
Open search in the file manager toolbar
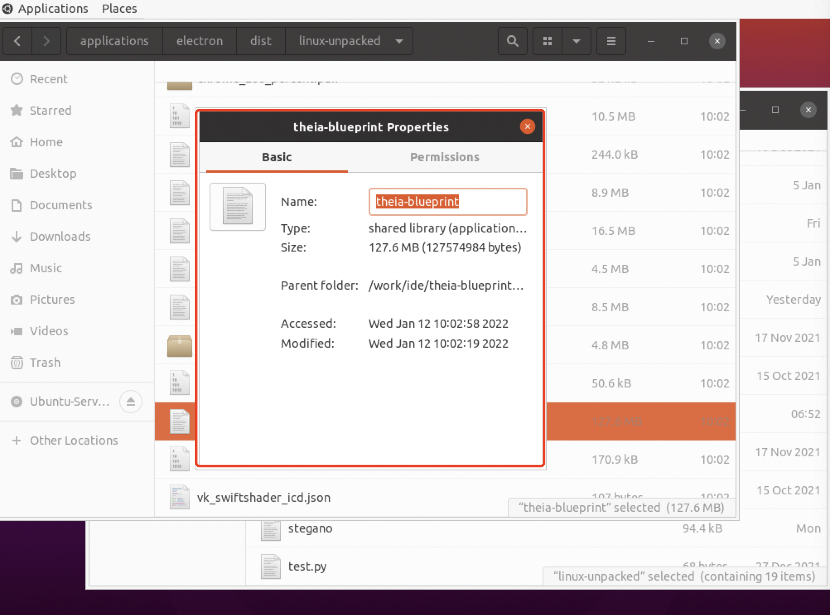pos(512,41)
